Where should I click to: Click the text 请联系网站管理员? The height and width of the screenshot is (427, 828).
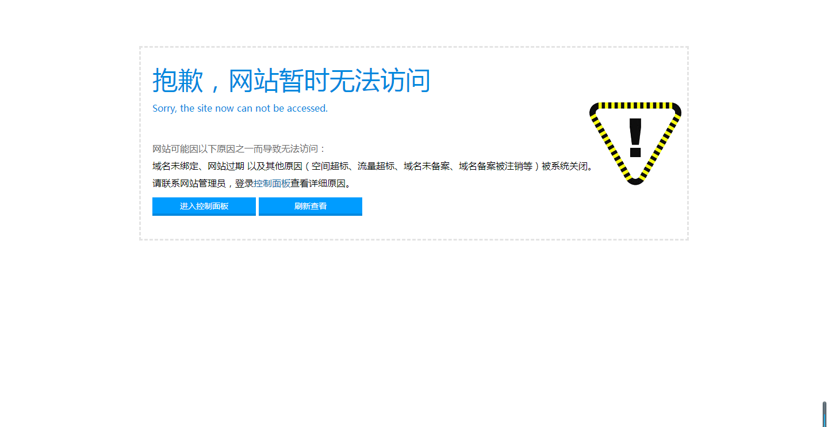pyautogui.click(x=189, y=184)
